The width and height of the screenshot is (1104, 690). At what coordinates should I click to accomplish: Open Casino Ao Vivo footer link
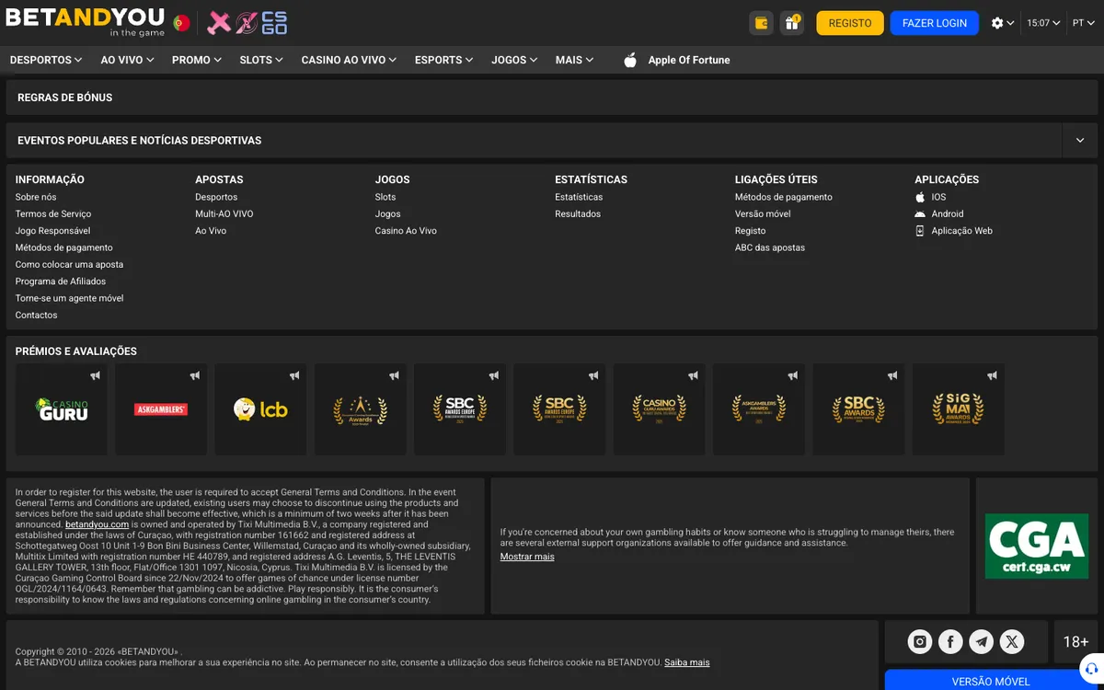[x=406, y=231]
